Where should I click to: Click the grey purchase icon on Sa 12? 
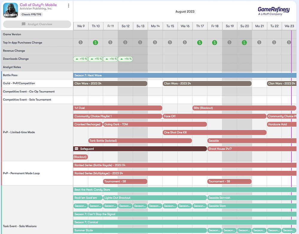click(125, 42)
